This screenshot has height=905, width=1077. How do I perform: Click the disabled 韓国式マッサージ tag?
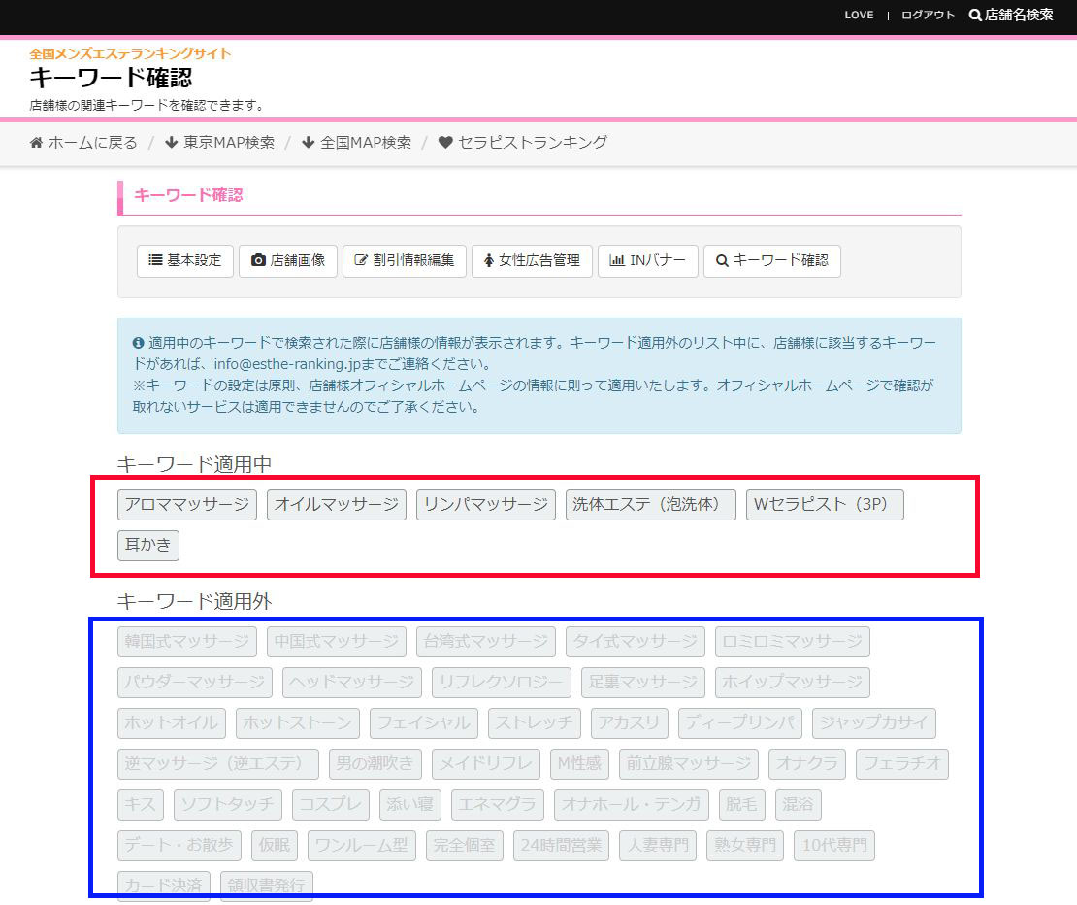pos(187,642)
